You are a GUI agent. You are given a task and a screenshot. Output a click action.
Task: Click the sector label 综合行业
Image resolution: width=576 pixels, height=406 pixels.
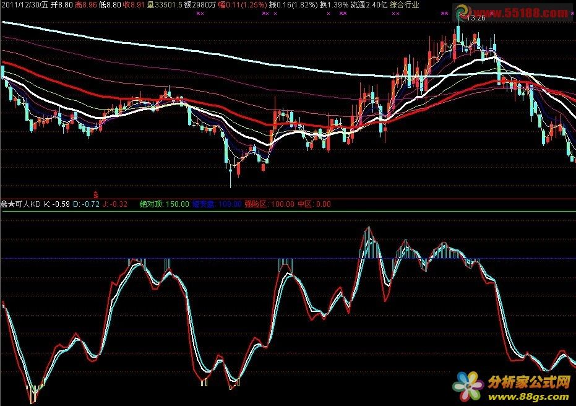coord(404,5)
